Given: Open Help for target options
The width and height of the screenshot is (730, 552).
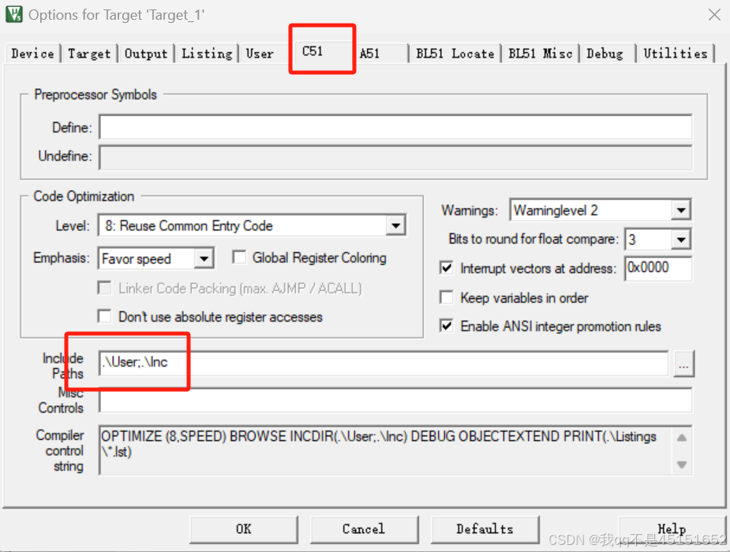Looking at the screenshot, I should point(672,529).
